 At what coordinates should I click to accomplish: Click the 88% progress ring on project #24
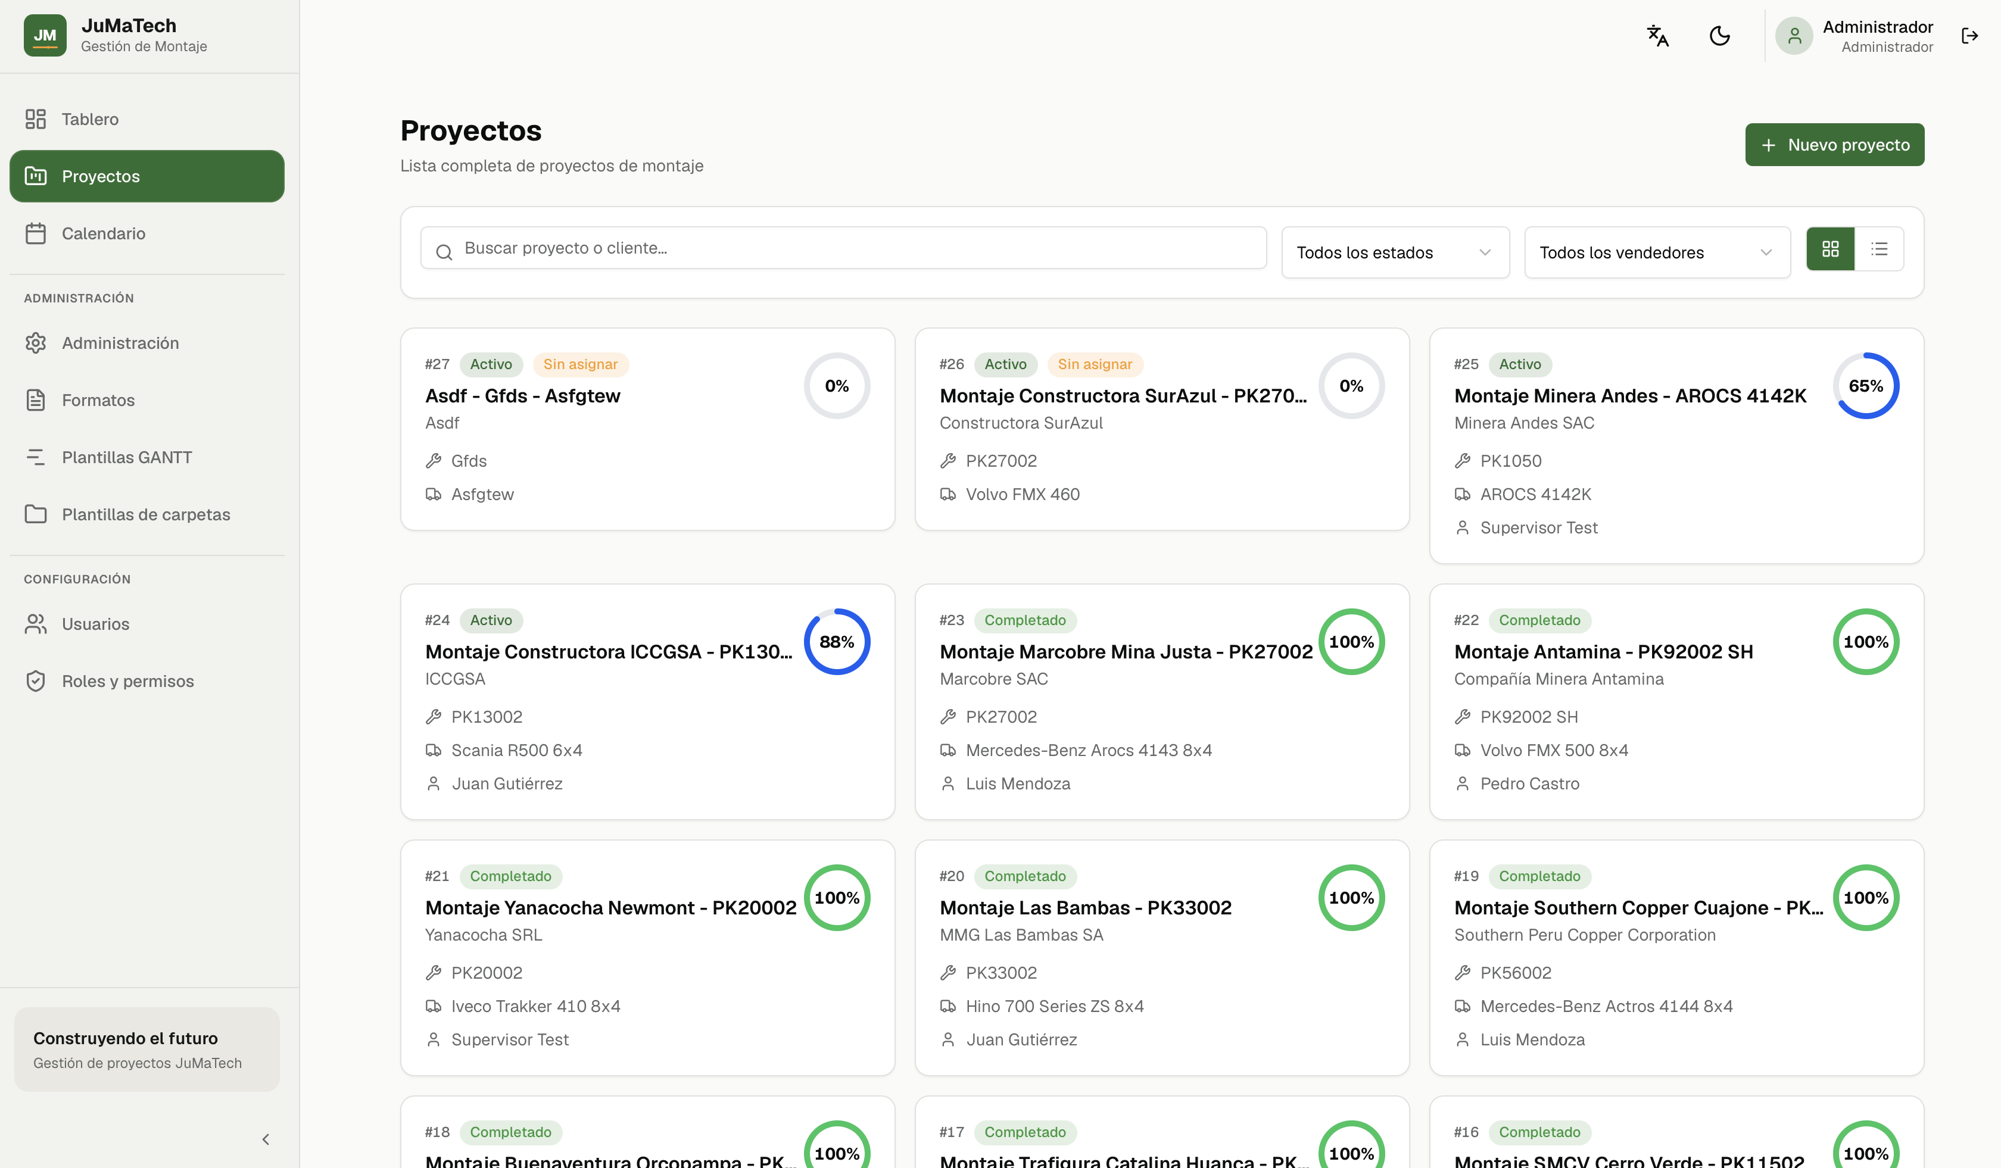coord(837,642)
